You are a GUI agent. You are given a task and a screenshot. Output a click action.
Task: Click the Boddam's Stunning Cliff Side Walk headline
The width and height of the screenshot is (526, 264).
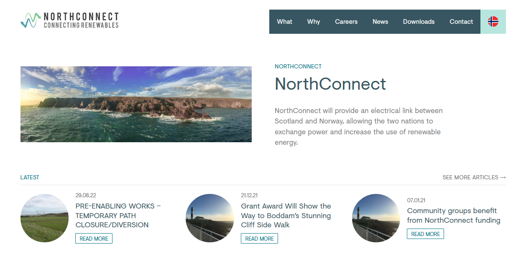click(286, 215)
